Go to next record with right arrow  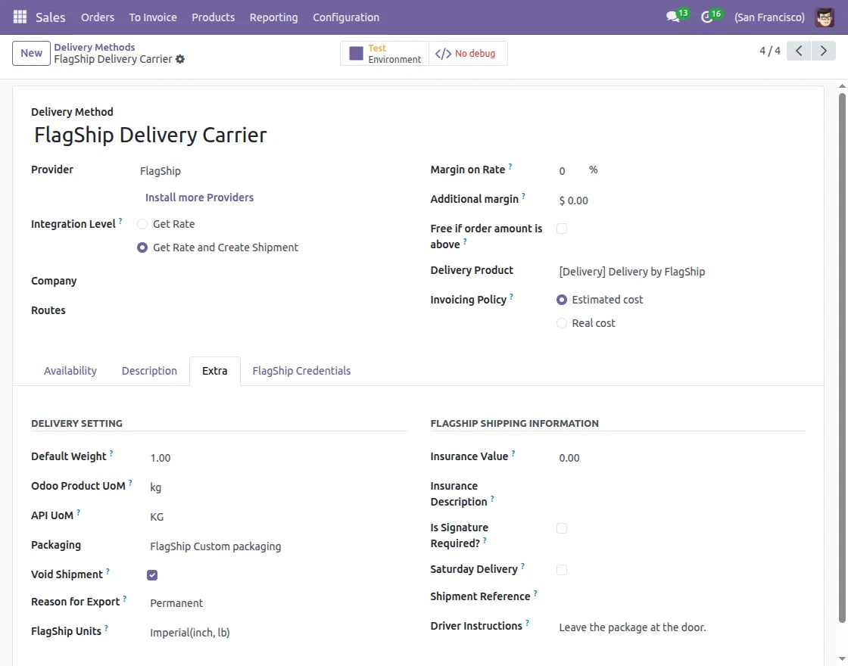click(x=824, y=50)
